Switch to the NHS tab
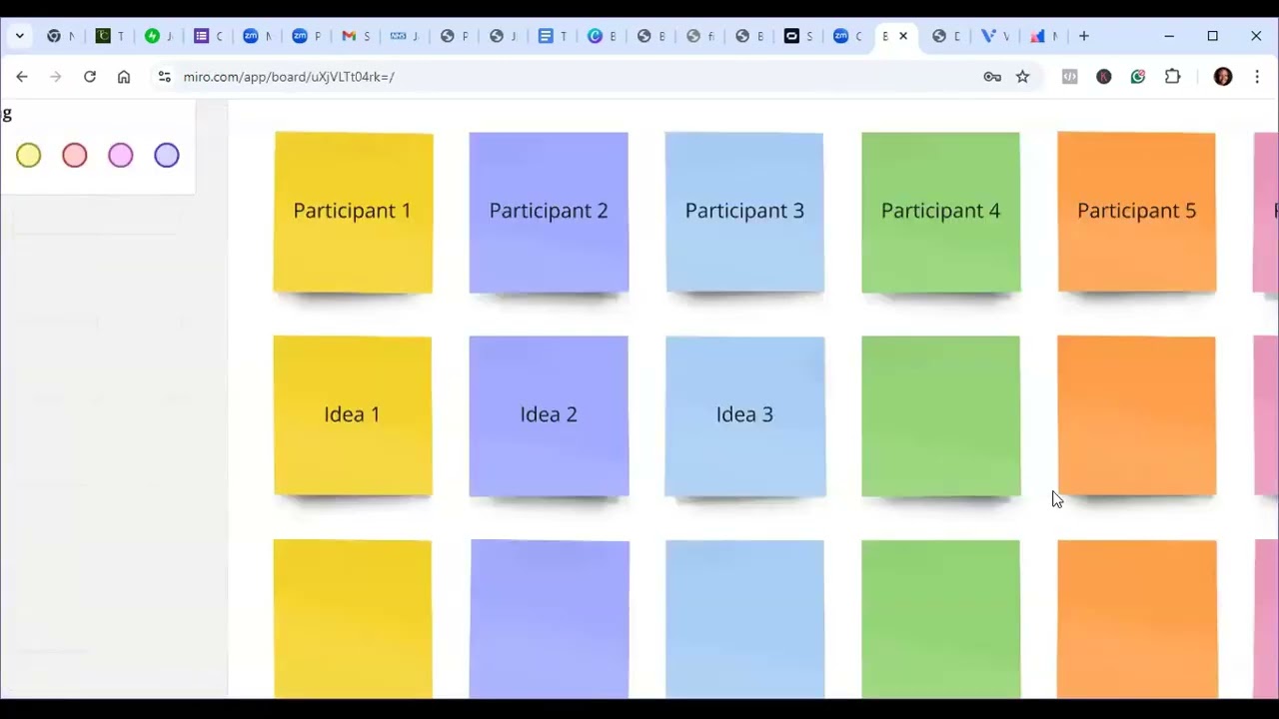 (404, 36)
